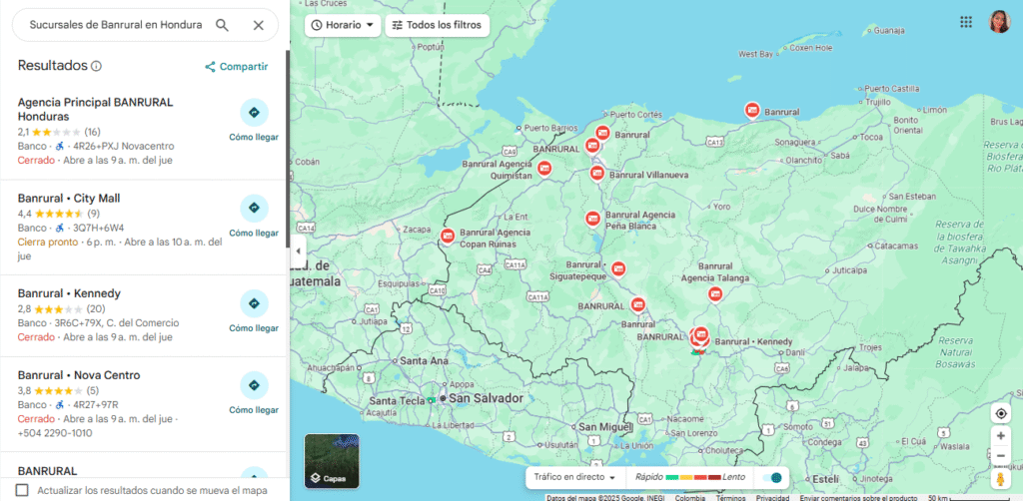The image size is (1023, 501).
Task: Open the Resultados info icon
Action: pyautogui.click(x=97, y=66)
